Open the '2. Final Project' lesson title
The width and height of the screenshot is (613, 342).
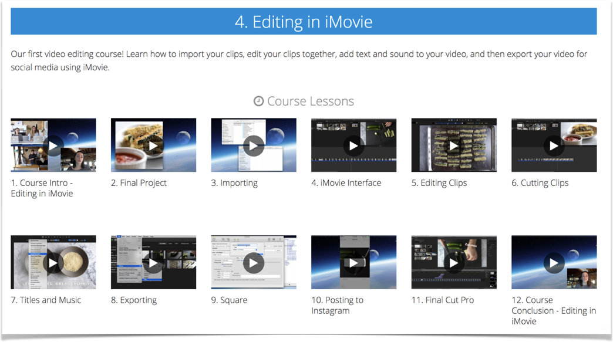139,183
